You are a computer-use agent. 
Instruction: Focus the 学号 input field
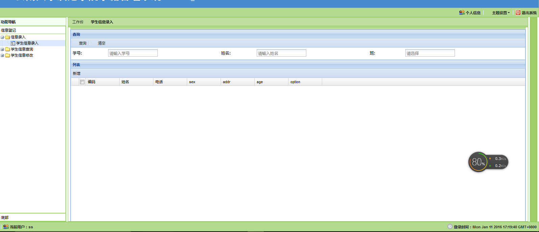pos(133,53)
